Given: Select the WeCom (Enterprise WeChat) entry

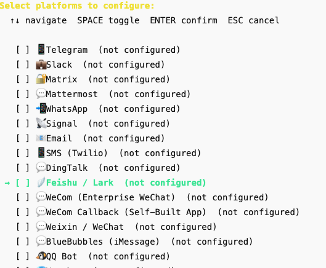Looking at the screenshot, I should pyautogui.click(x=142, y=197).
